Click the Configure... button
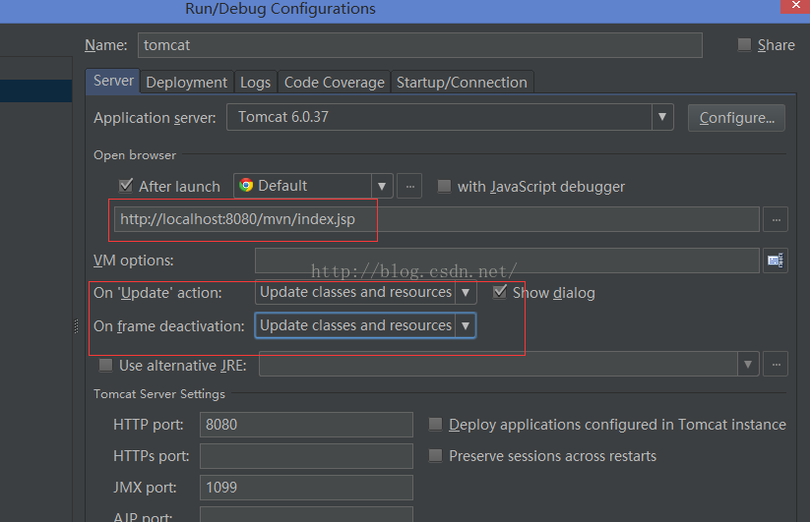Viewport: 810px width, 522px height. click(x=736, y=118)
